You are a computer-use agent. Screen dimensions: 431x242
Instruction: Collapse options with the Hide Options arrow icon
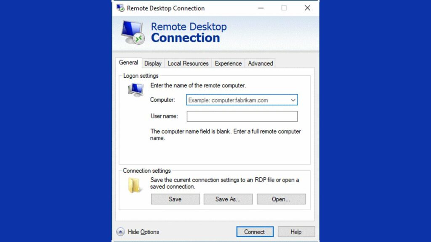point(120,232)
